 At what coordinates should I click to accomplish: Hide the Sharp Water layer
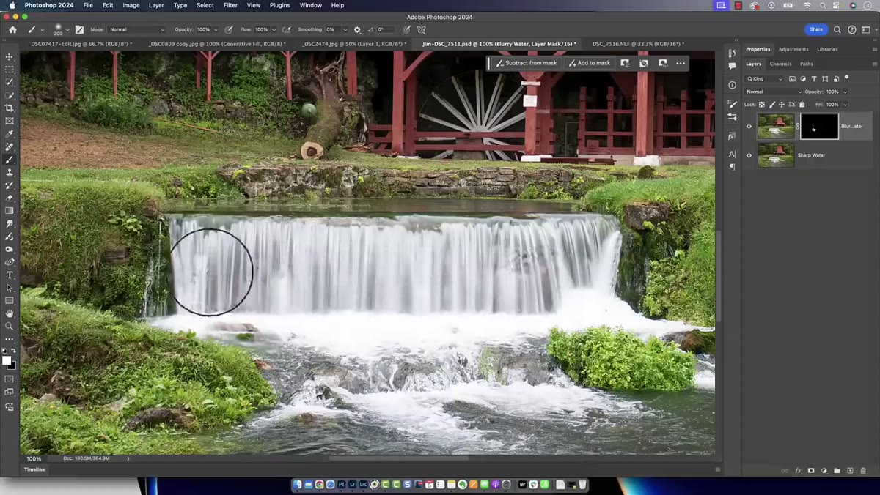click(x=749, y=155)
